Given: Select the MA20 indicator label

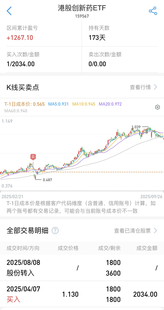Looking at the screenshot, I should click(x=110, y=104).
